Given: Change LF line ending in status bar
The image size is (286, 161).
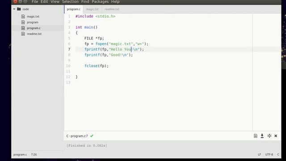Looking at the screenshot, I should [259, 155].
